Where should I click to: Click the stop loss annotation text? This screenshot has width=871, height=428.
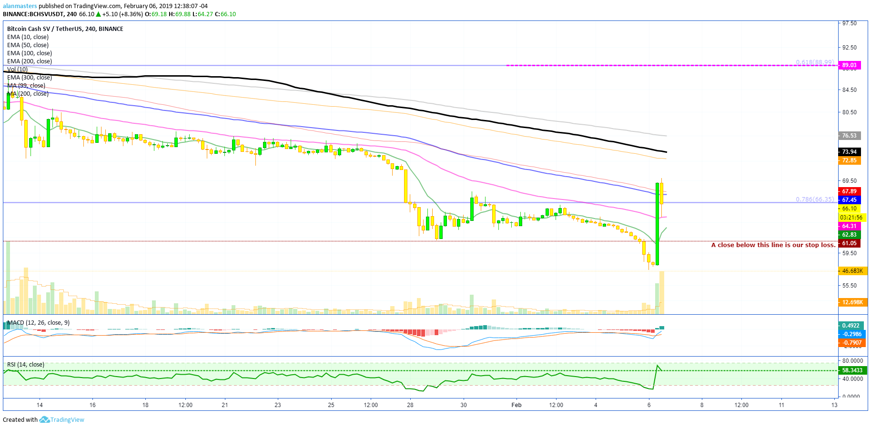773,245
